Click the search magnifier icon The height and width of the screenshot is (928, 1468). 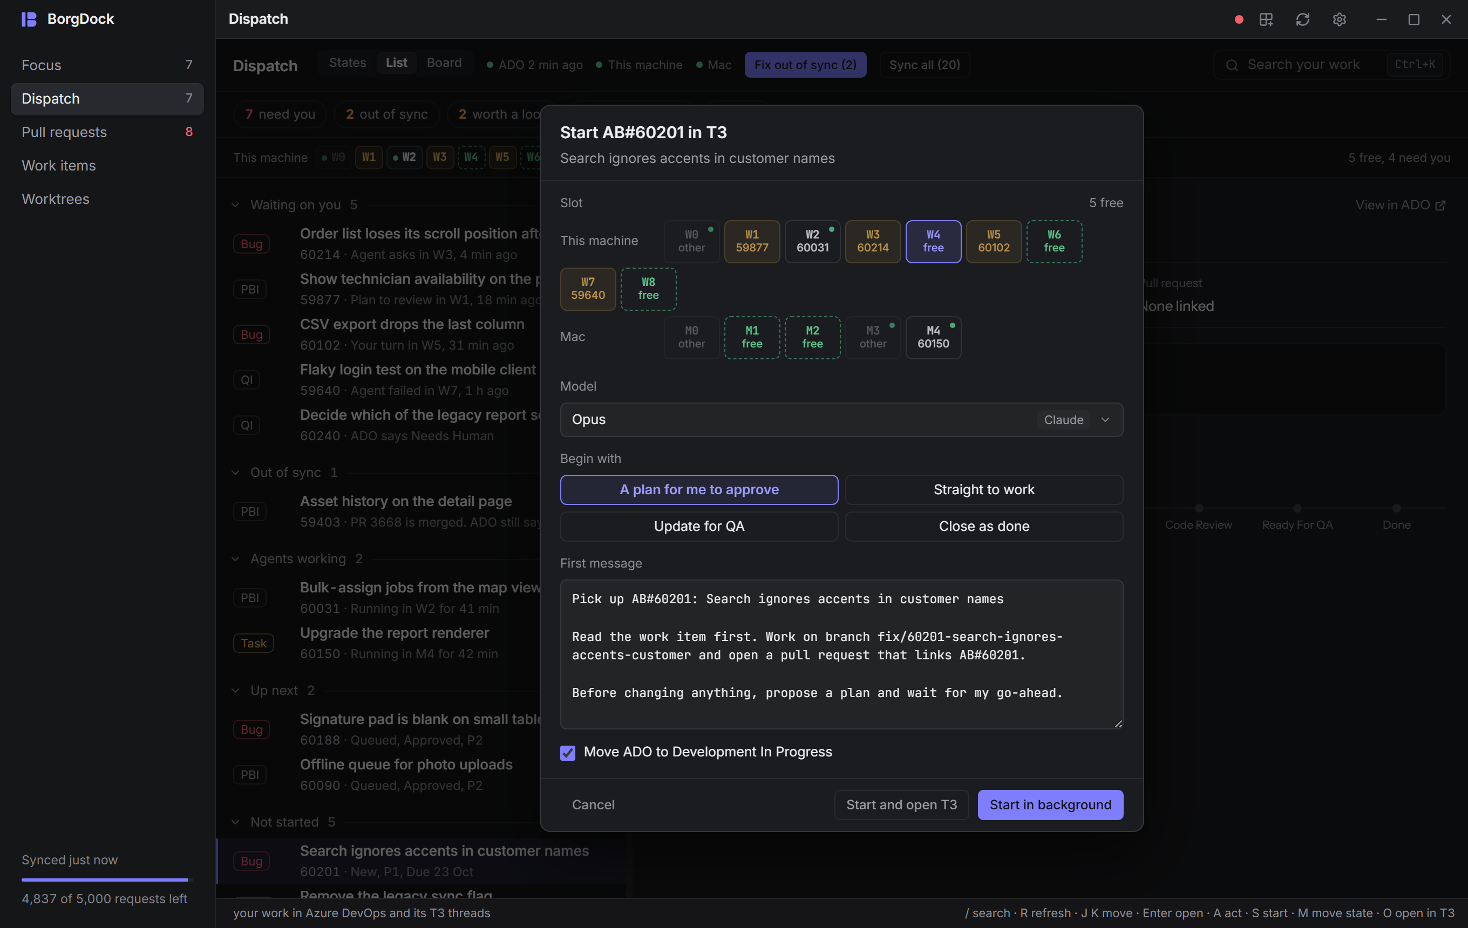pyautogui.click(x=1232, y=65)
